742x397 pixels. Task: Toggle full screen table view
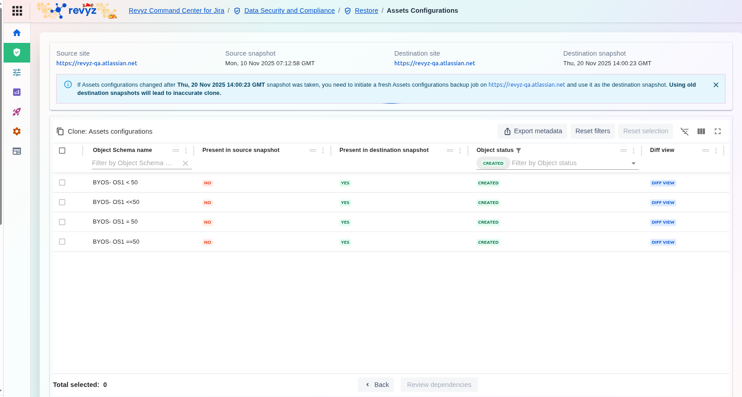tap(718, 131)
